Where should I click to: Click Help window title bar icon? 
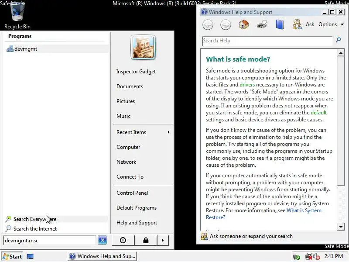tap(204, 12)
